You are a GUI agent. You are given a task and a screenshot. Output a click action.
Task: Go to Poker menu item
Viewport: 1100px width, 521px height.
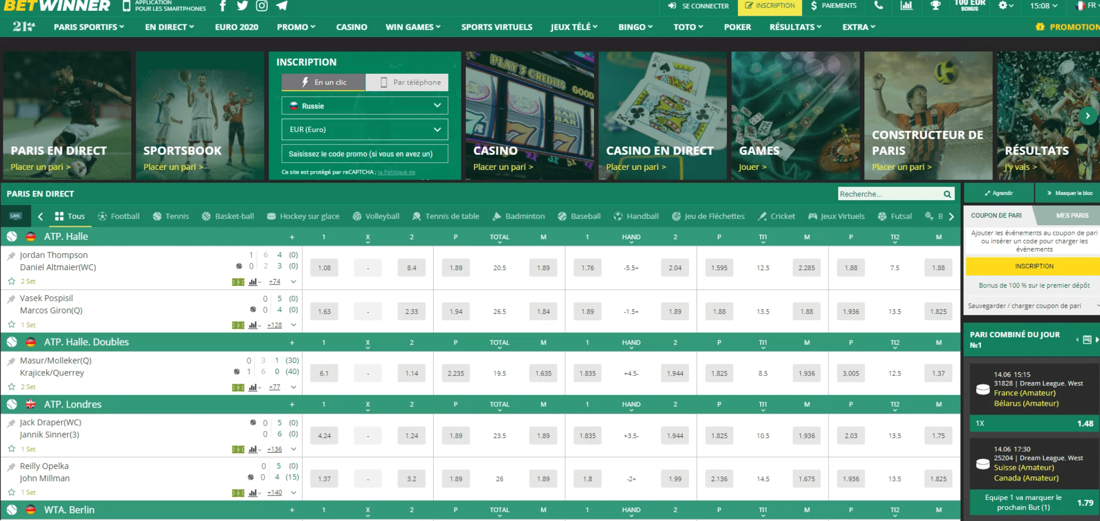[x=737, y=27]
